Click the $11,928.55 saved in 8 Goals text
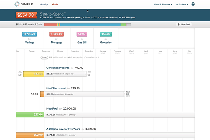This screenshot has height=140, width=210. tap(29, 24)
